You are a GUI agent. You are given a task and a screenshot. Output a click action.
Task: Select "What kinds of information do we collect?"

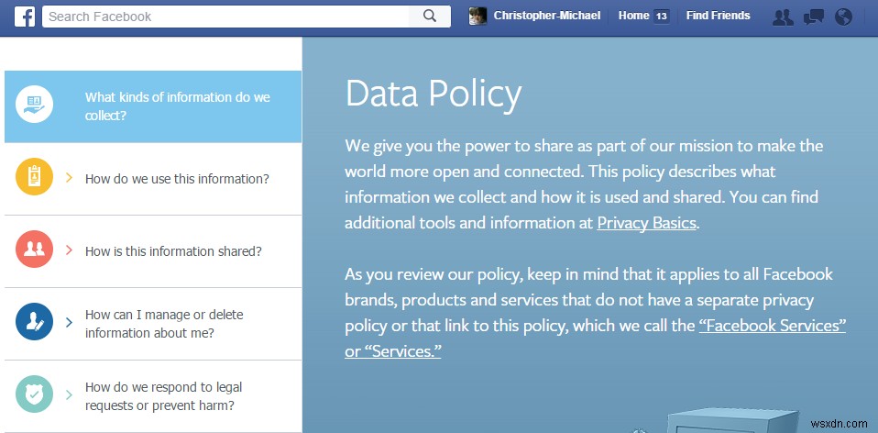click(x=177, y=106)
